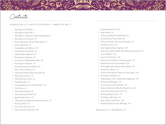Image resolution: width=166 pixels, height=125 pixels.
Task: Open 'Naked and Unashamed' entry
Action: pos(25,54)
